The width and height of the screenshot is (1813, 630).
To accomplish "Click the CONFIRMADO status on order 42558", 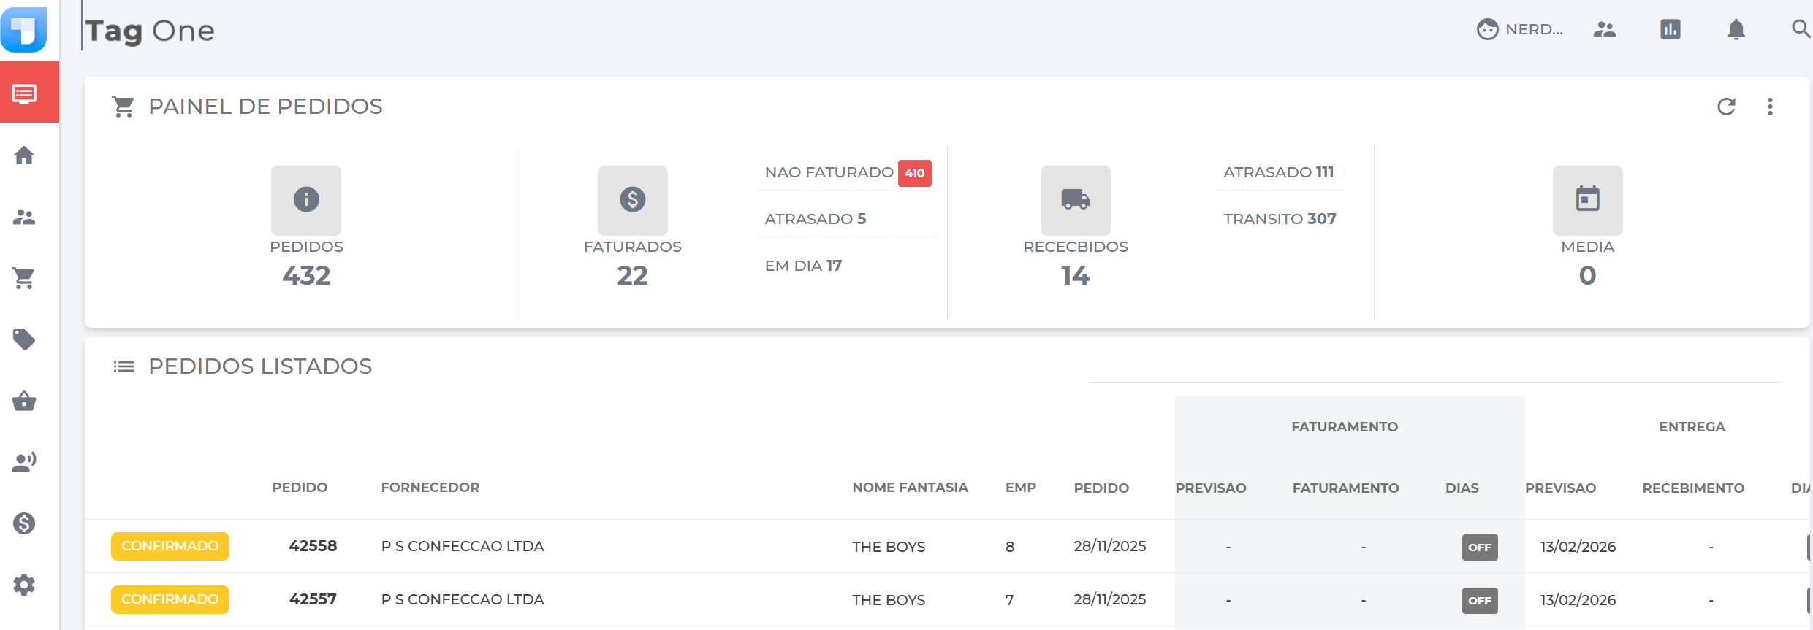I will click(x=170, y=546).
